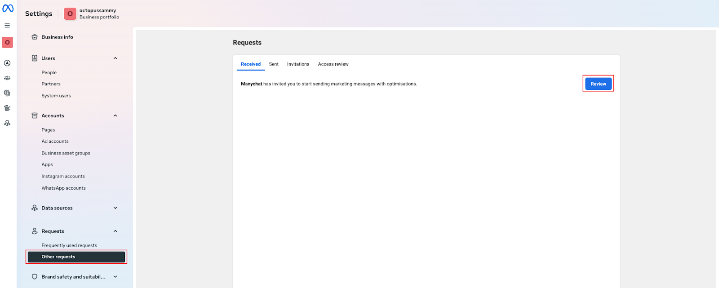The height and width of the screenshot is (288, 719).
Task: Expand Brand safety and suitability chevron
Action: click(115, 277)
